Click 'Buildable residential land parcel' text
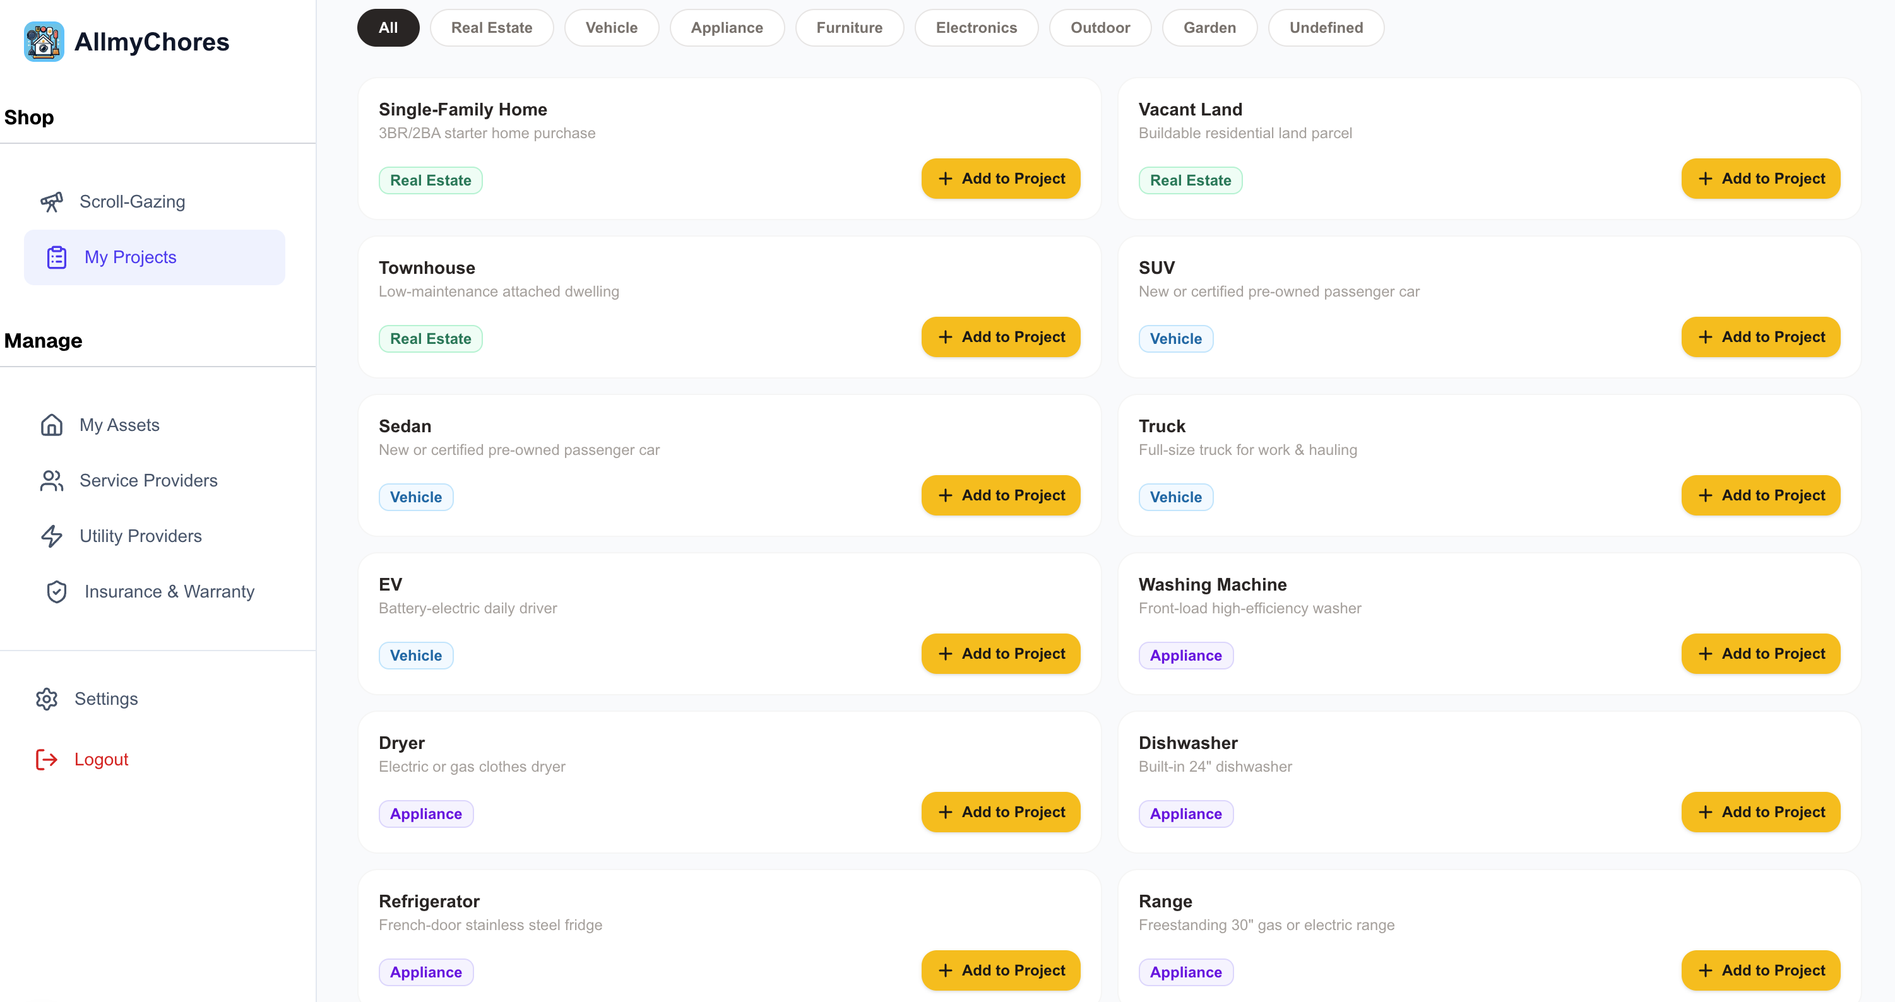Screen dimensions: 1895x1002 (1245, 133)
